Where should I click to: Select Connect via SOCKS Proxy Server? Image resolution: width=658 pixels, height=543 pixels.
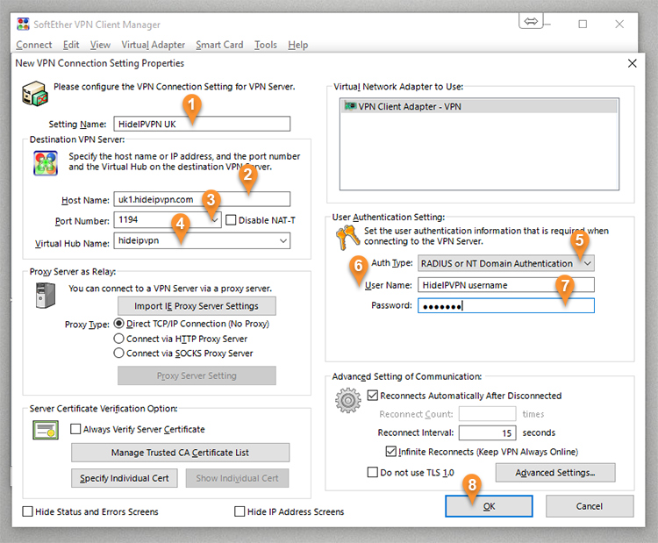118,353
